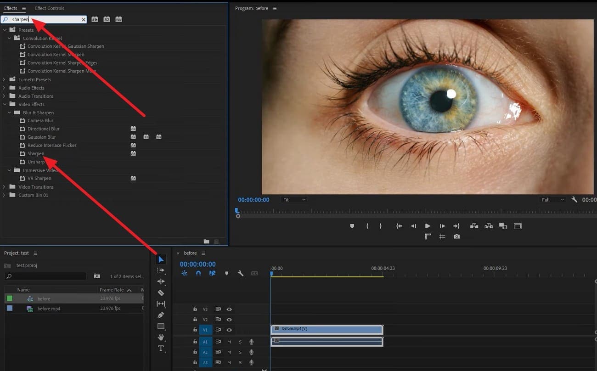
Task: Toggle V1 track output eye icon
Action: (x=229, y=330)
